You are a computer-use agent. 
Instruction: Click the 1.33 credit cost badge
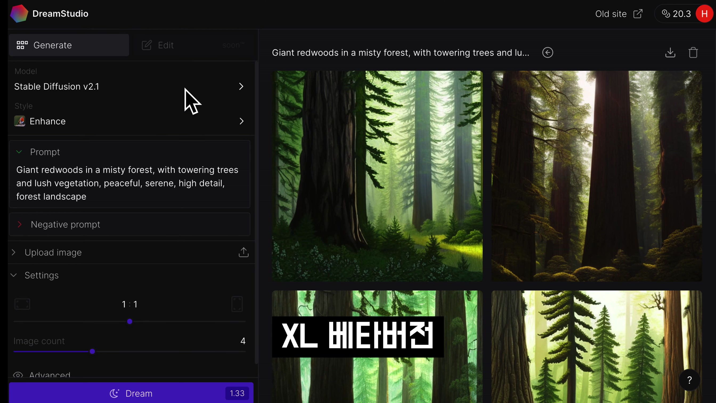click(237, 393)
